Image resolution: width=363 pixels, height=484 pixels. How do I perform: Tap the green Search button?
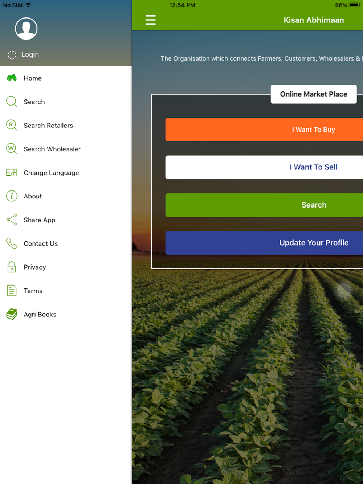pos(264,205)
